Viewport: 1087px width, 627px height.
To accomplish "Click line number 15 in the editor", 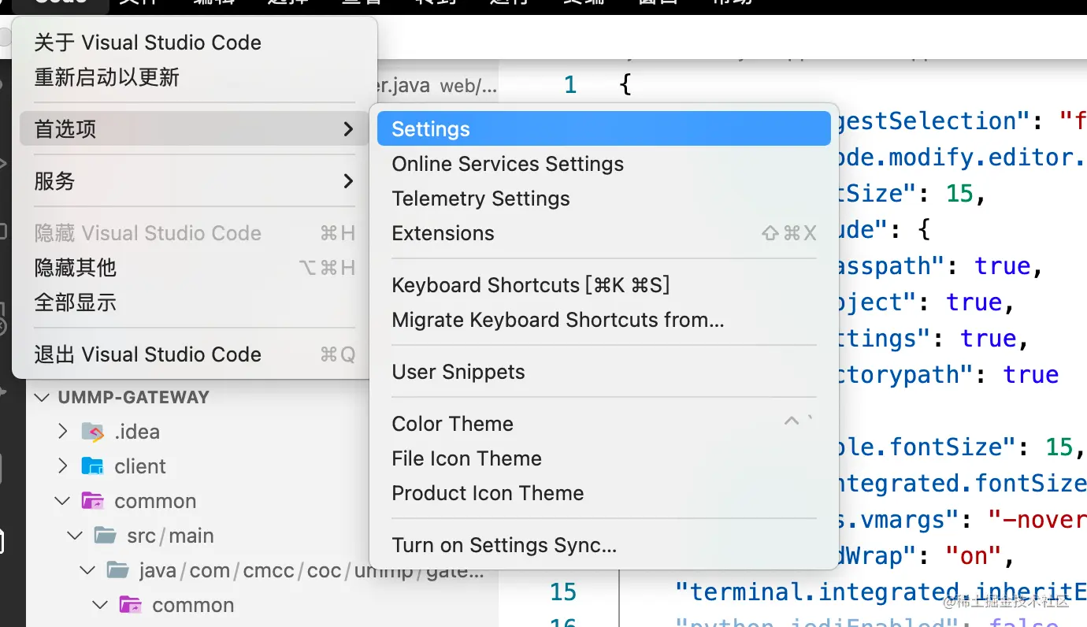I will coord(563,592).
